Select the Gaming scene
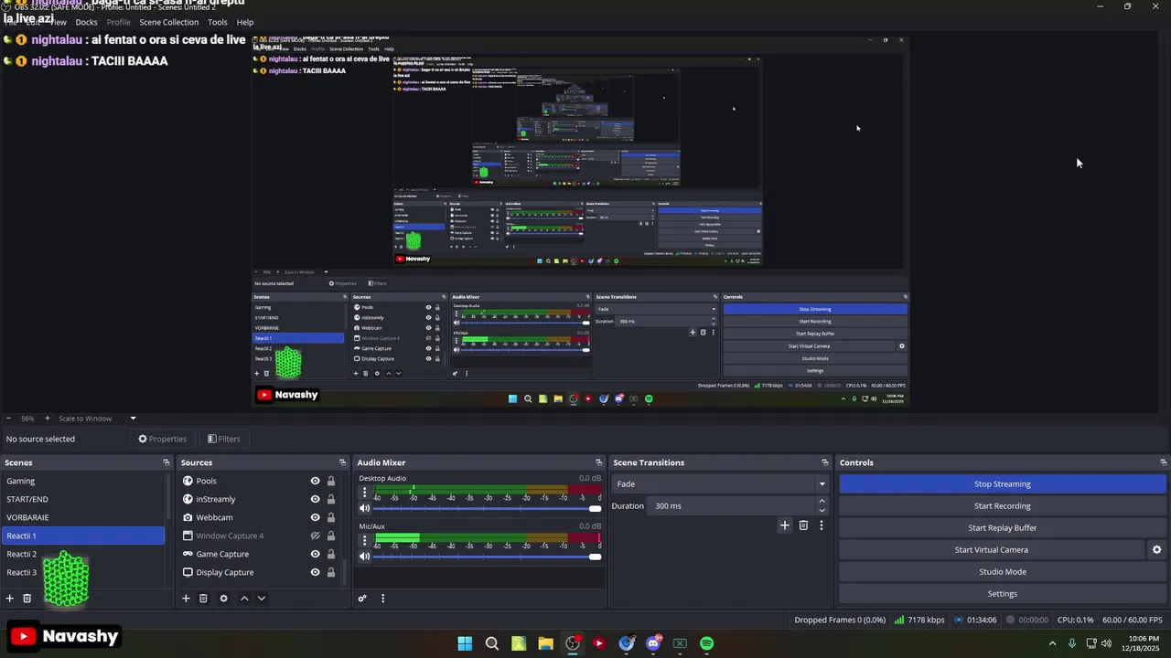 (83, 481)
